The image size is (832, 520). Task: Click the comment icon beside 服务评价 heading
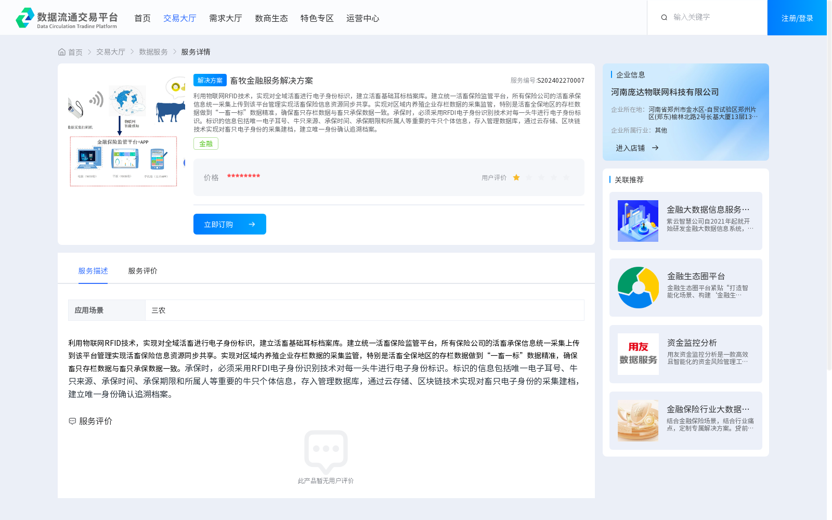click(x=72, y=421)
